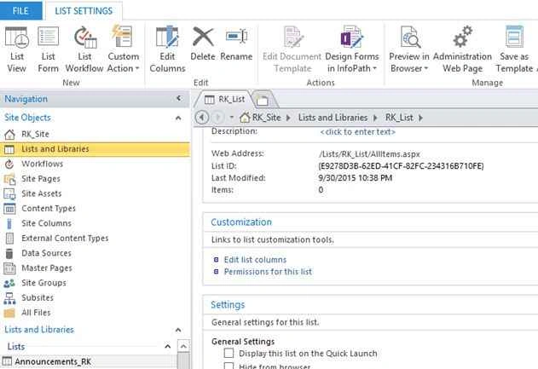Open new blank document tab
Screen dimensions: 538x369
[x=263, y=100]
